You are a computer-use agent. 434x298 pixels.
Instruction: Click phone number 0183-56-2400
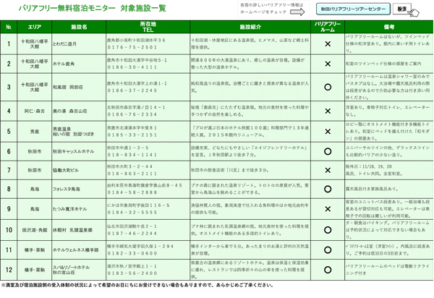(132, 273)
